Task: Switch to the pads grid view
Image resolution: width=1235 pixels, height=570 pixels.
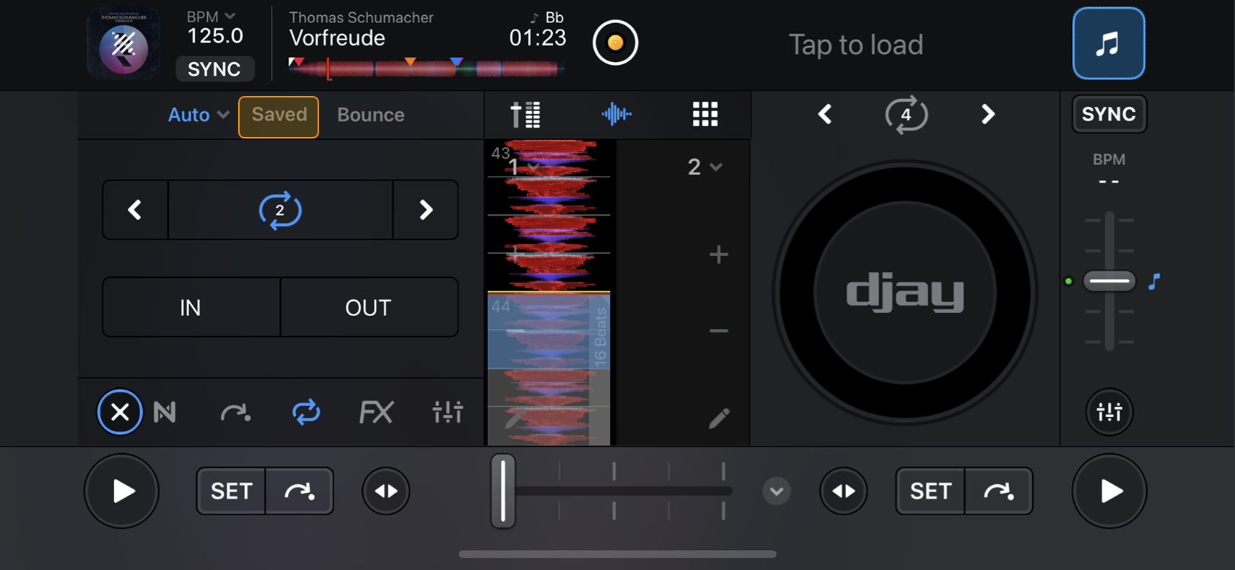Action: (x=705, y=114)
